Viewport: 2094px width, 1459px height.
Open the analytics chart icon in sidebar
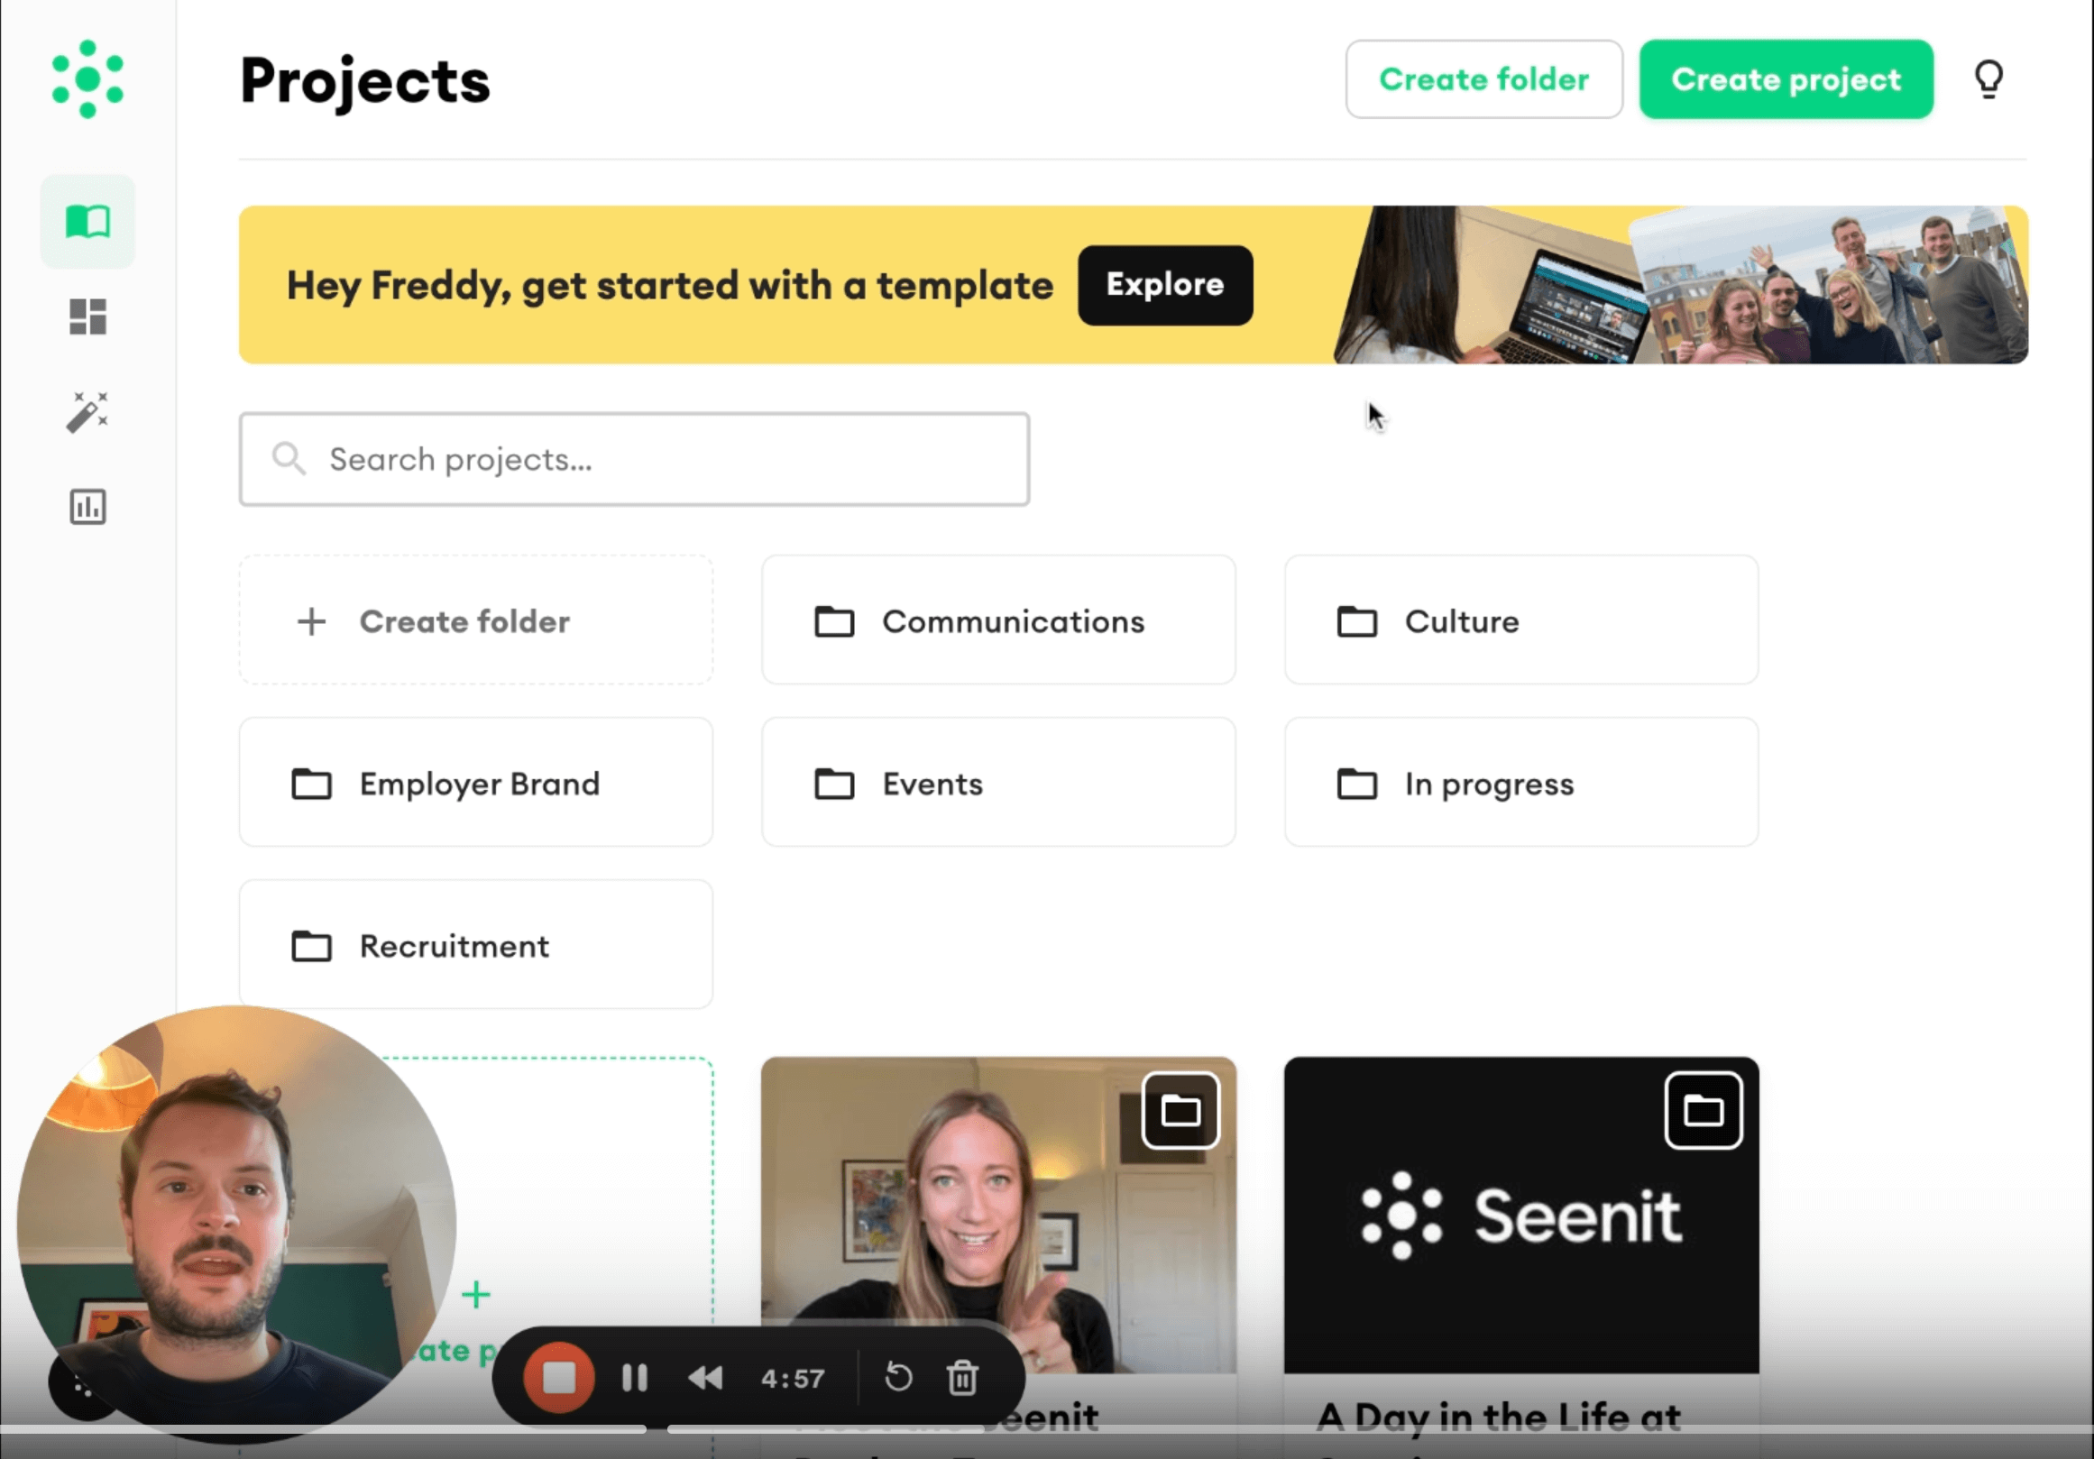(x=87, y=507)
